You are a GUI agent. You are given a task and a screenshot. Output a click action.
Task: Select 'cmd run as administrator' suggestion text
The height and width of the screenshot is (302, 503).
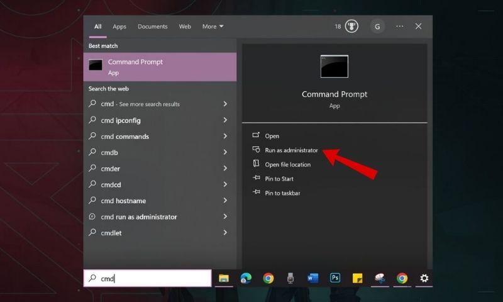pyautogui.click(x=139, y=217)
